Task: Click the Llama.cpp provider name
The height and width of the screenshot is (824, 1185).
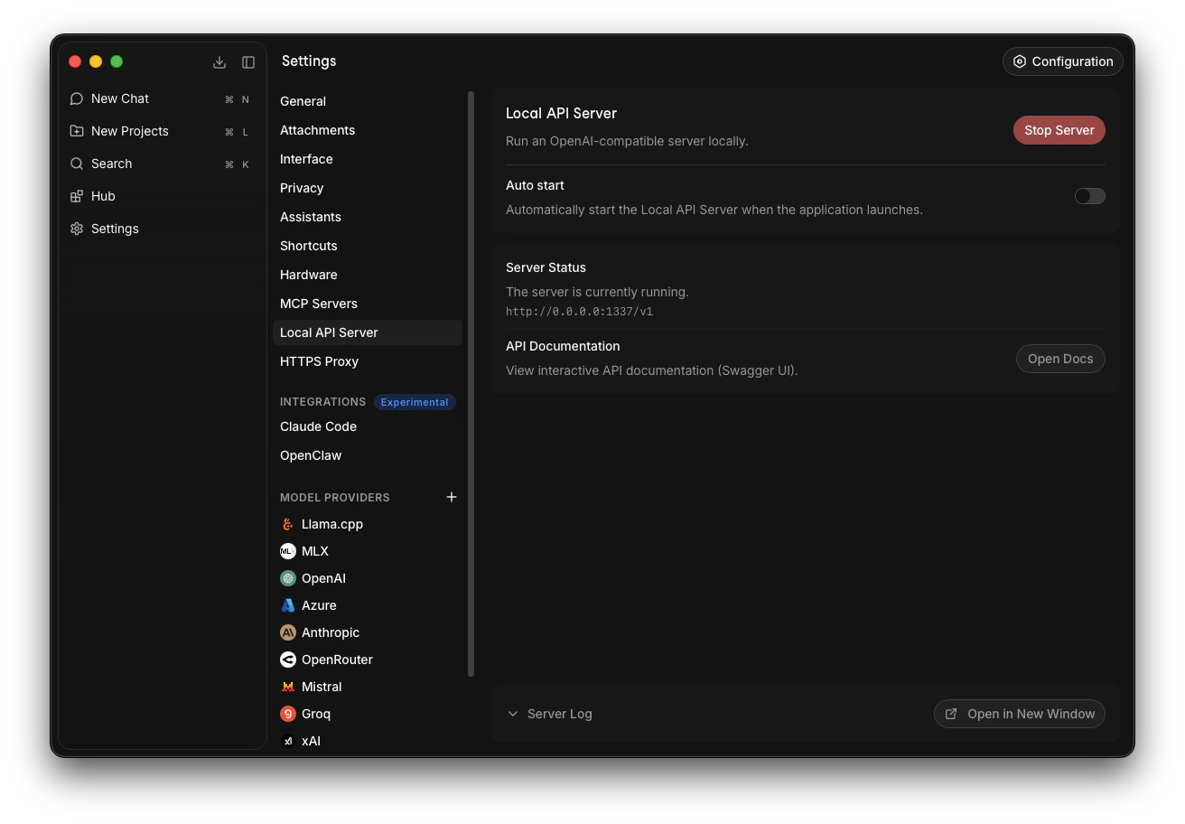Action: click(332, 524)
